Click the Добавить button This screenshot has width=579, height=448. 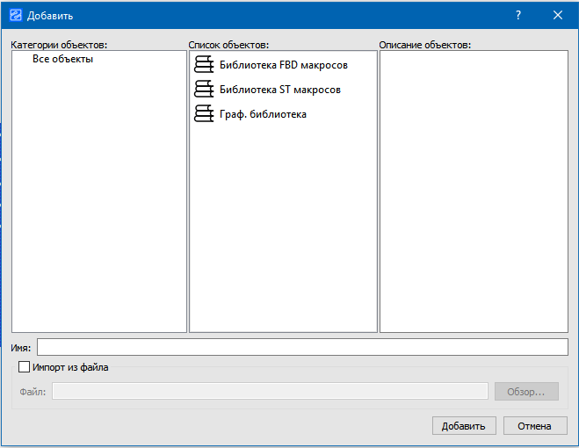point(463,426)
